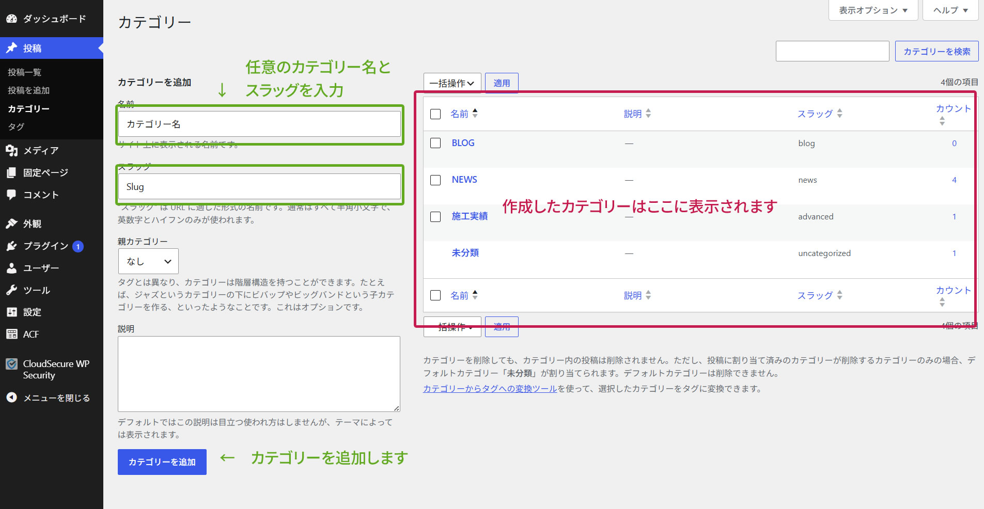Click the pushpin icon beside 投稿
984x509 pixels.
[x=11, y=48]
